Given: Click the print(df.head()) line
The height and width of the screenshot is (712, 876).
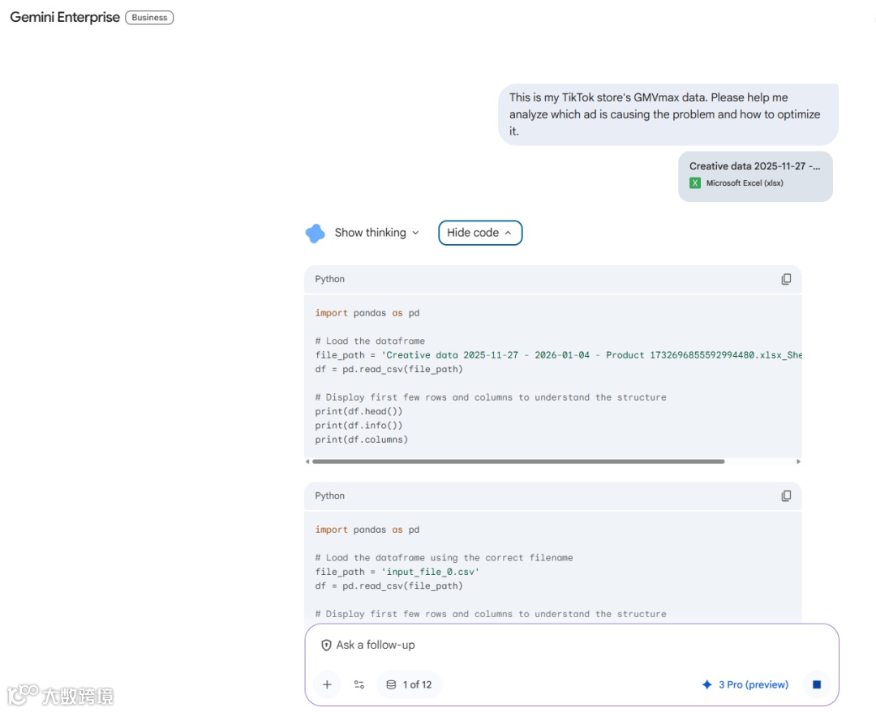Looking at the screenshot, I should pos(359,412).
